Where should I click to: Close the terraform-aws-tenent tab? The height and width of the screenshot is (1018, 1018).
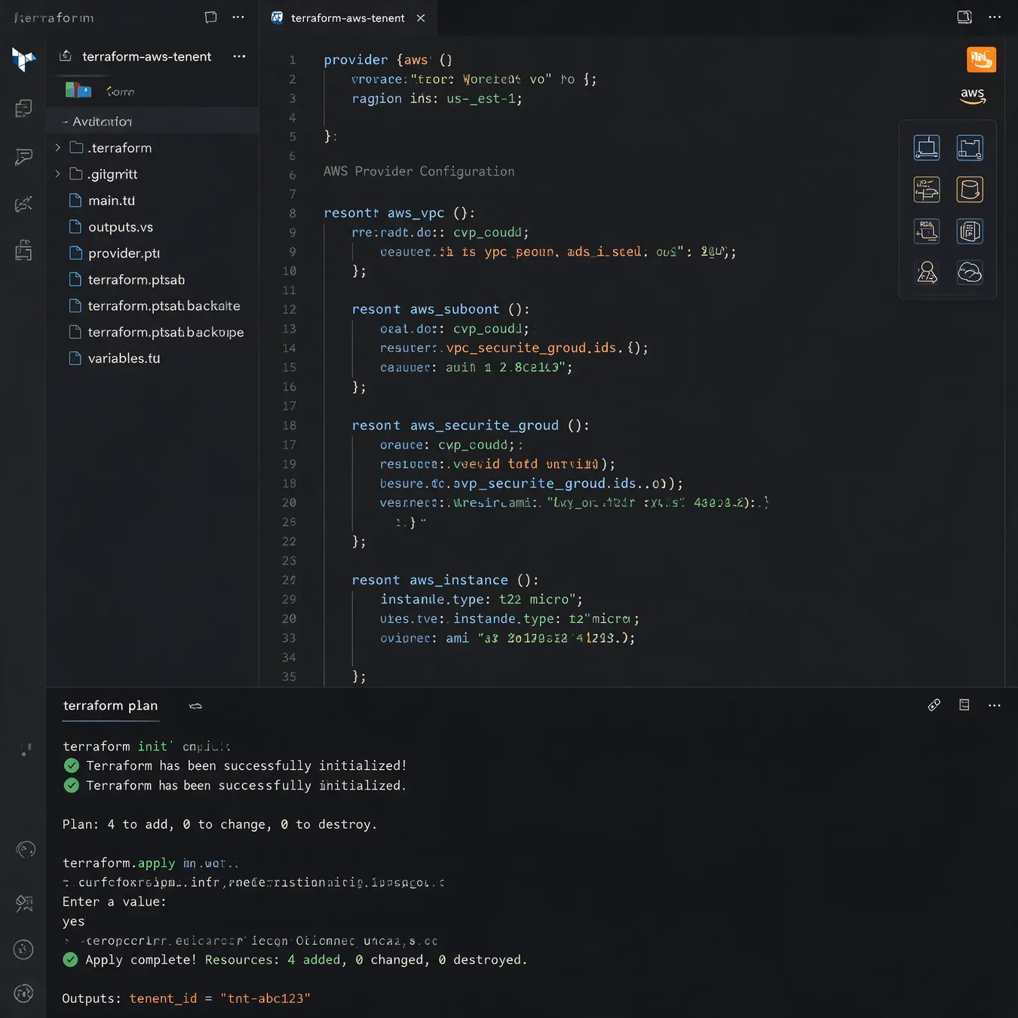tap(421, 18)
